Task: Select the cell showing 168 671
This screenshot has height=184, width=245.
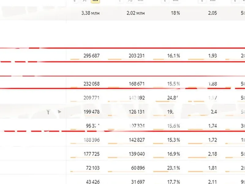Action: 137,84
